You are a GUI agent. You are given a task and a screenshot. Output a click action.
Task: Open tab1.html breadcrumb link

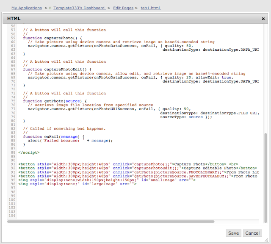pos(150,8)
